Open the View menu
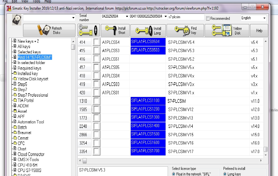Image resolution: width=278 pixels, height=176 pixels. 25,1
